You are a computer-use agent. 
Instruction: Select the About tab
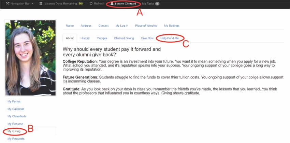click(x=70, y=38)
